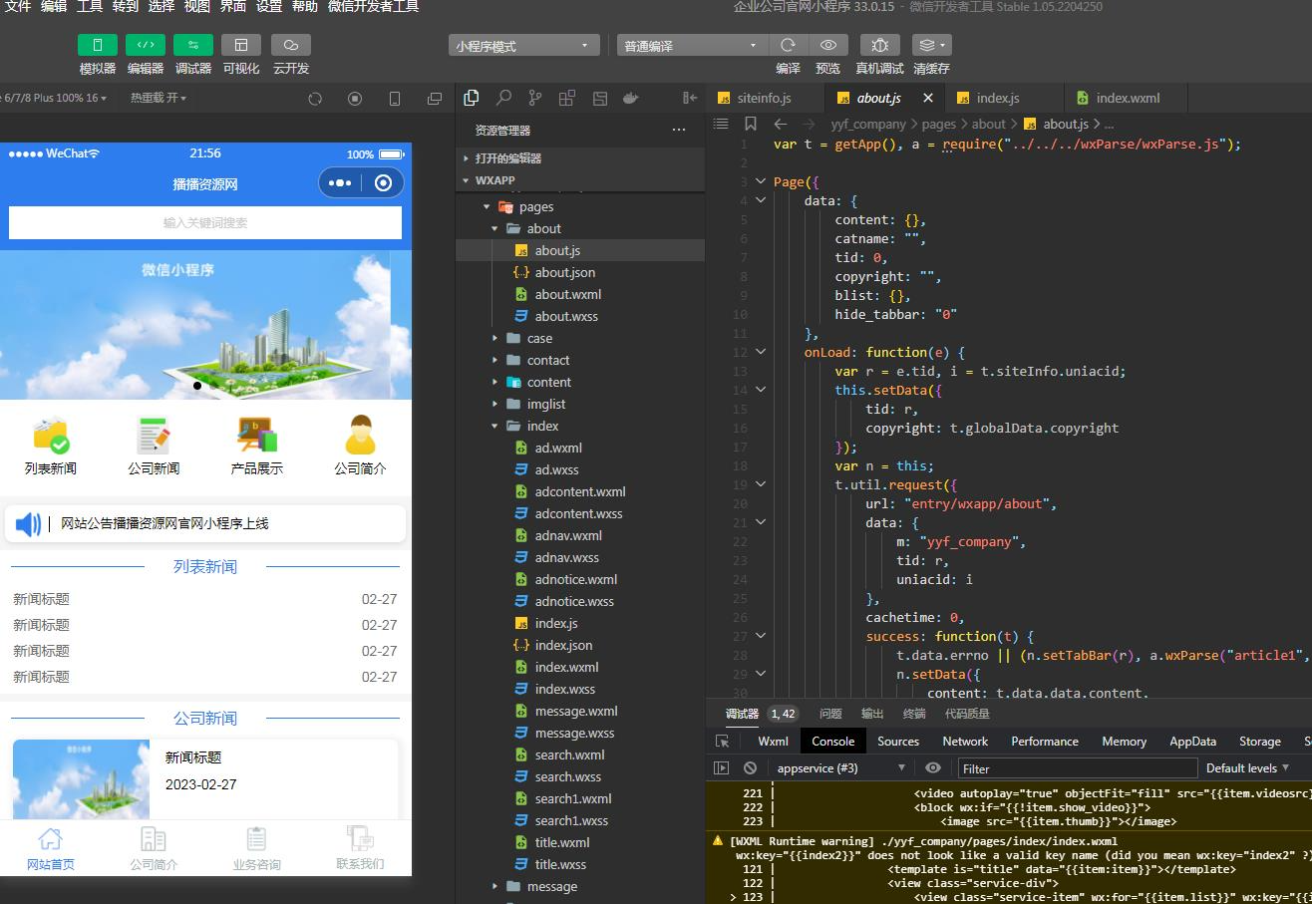Switch to the index.wxml editor tab

tap(1128, 98)
